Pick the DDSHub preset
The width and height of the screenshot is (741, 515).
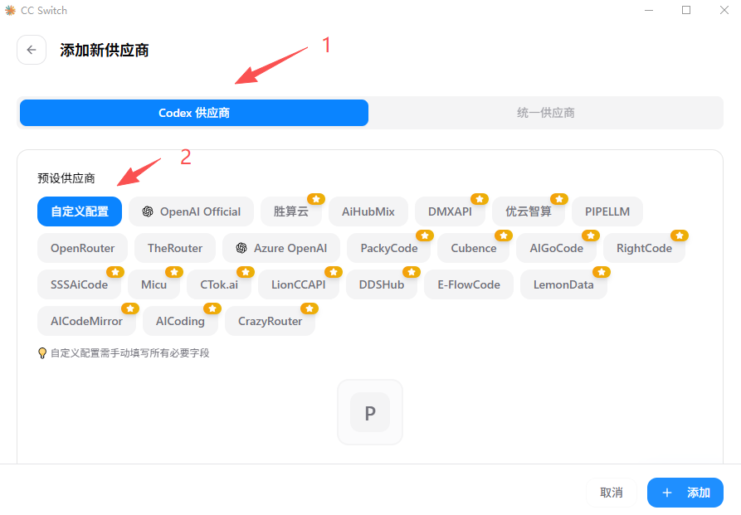(x=382, y=284)
